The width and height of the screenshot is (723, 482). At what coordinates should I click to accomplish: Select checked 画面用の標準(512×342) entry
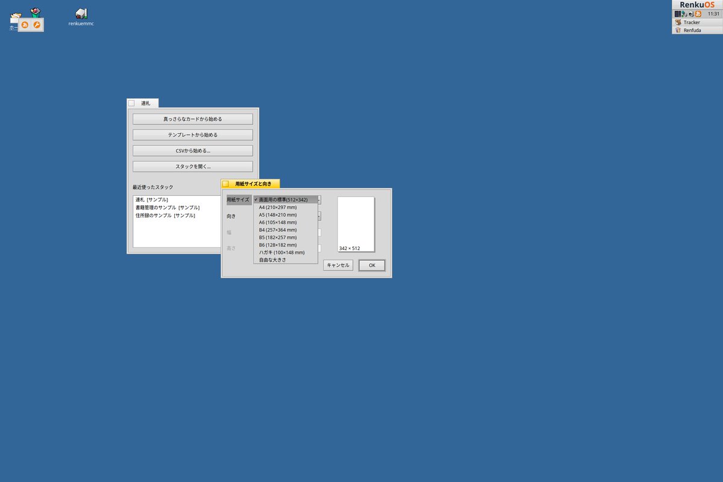point(286,199)
